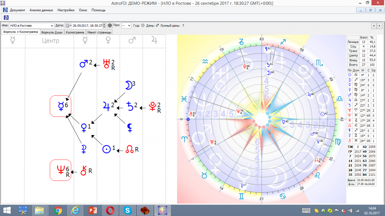Click the globe location icon
Screen dimensions: 385x216
[110, 26]
